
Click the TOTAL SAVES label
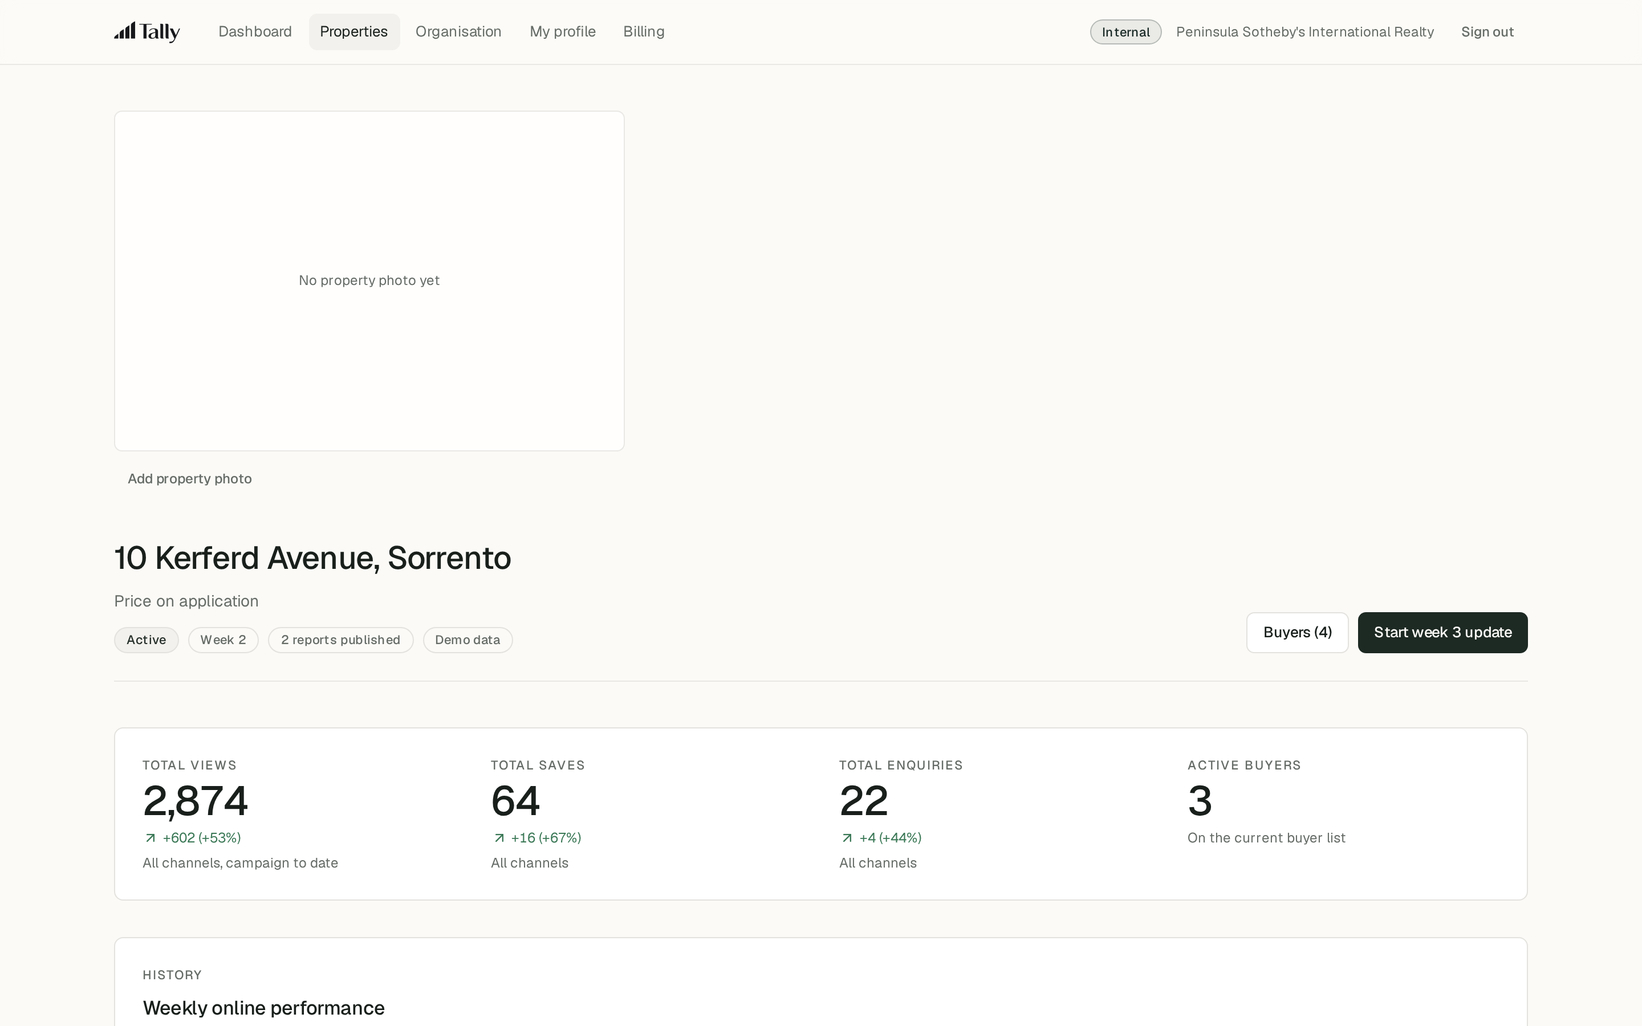click(x=538, y=766)
